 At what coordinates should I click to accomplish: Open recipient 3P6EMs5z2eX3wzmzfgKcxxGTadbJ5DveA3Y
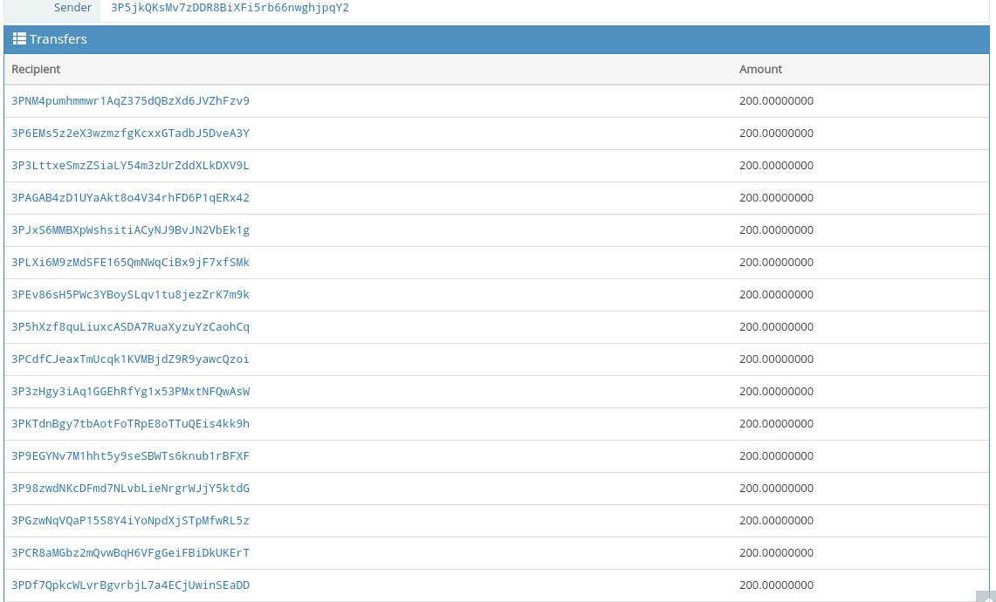coord(130,133)
